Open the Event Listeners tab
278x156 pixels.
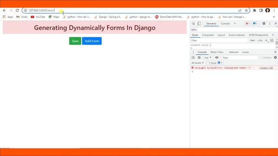(237, 35)
